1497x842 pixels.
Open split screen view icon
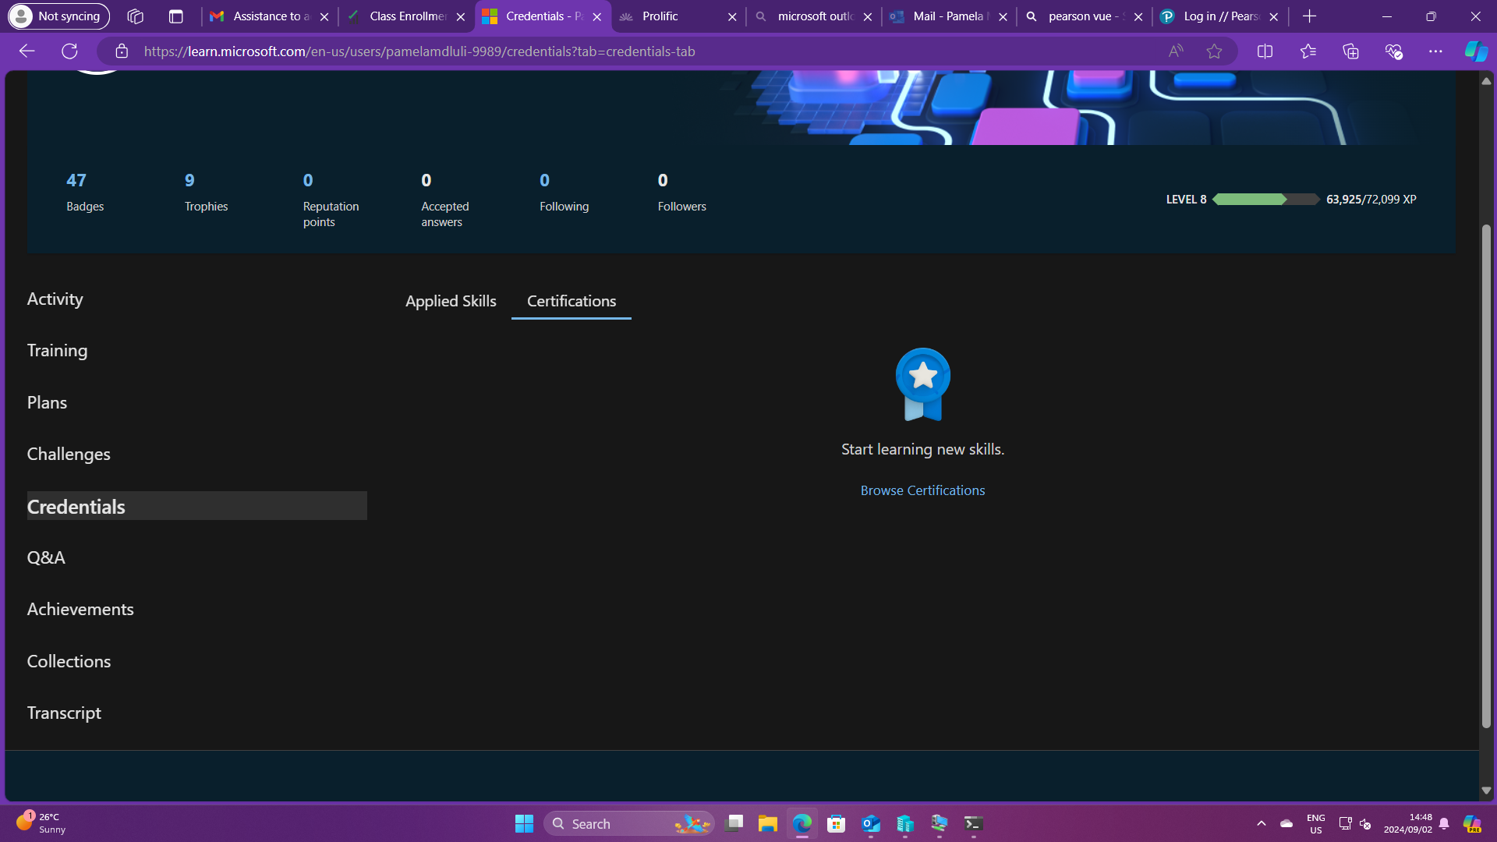click(x=1265, y=51)
